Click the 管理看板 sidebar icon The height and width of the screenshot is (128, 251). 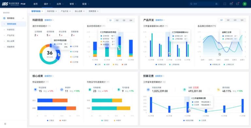tap(4, 18)
